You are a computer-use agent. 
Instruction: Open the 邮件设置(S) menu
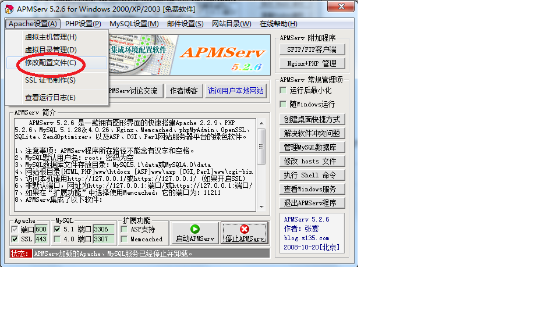(x=185, y=24)
